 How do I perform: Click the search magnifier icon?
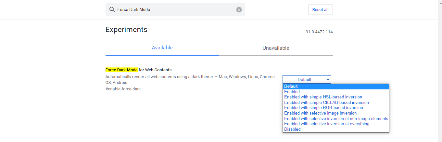(x=112, y=10)
